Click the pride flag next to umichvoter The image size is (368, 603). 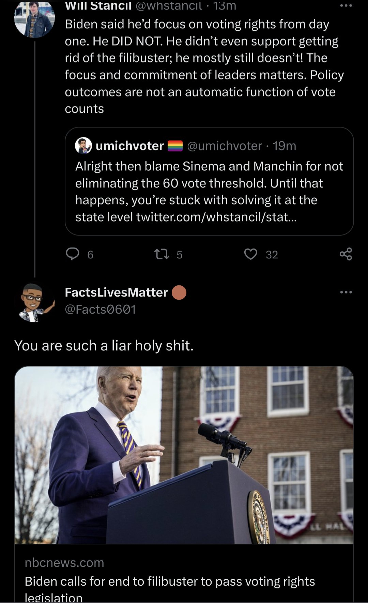[x=175, y=146]
